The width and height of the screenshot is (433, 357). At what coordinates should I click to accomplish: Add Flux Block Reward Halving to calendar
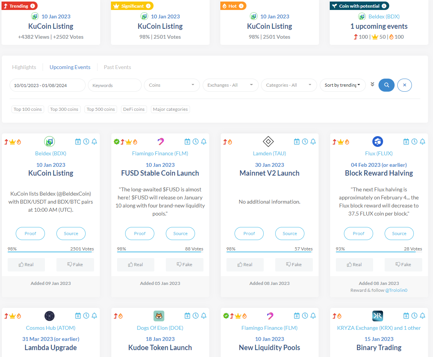pos(406,141)
